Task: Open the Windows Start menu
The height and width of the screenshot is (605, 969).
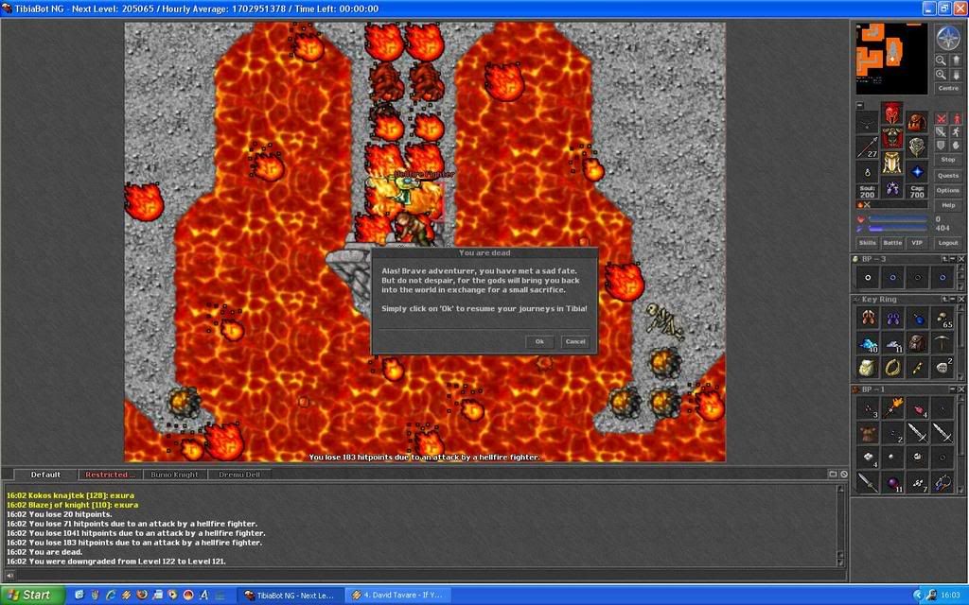Action: pos(33,596)
